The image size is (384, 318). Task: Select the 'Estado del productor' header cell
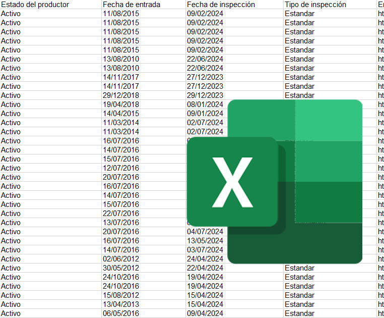pyautogui.click(x=35, y=5)
